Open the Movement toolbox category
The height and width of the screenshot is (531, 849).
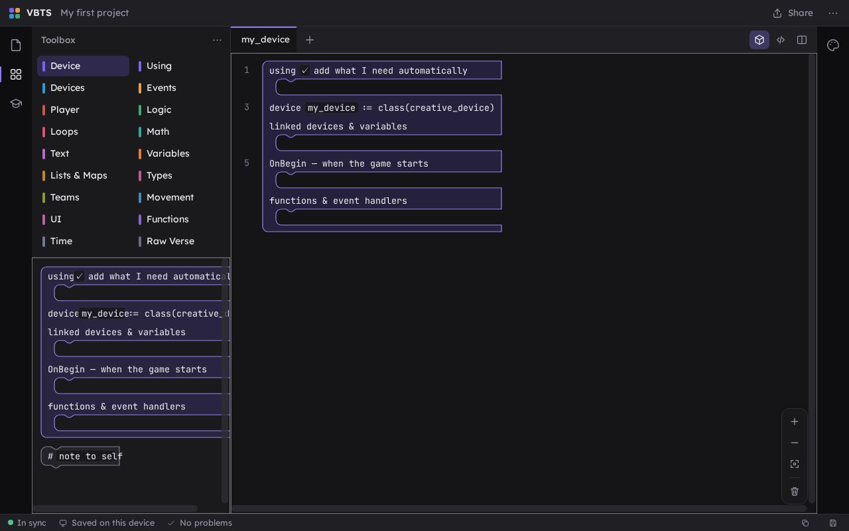[x=179, y=197]
